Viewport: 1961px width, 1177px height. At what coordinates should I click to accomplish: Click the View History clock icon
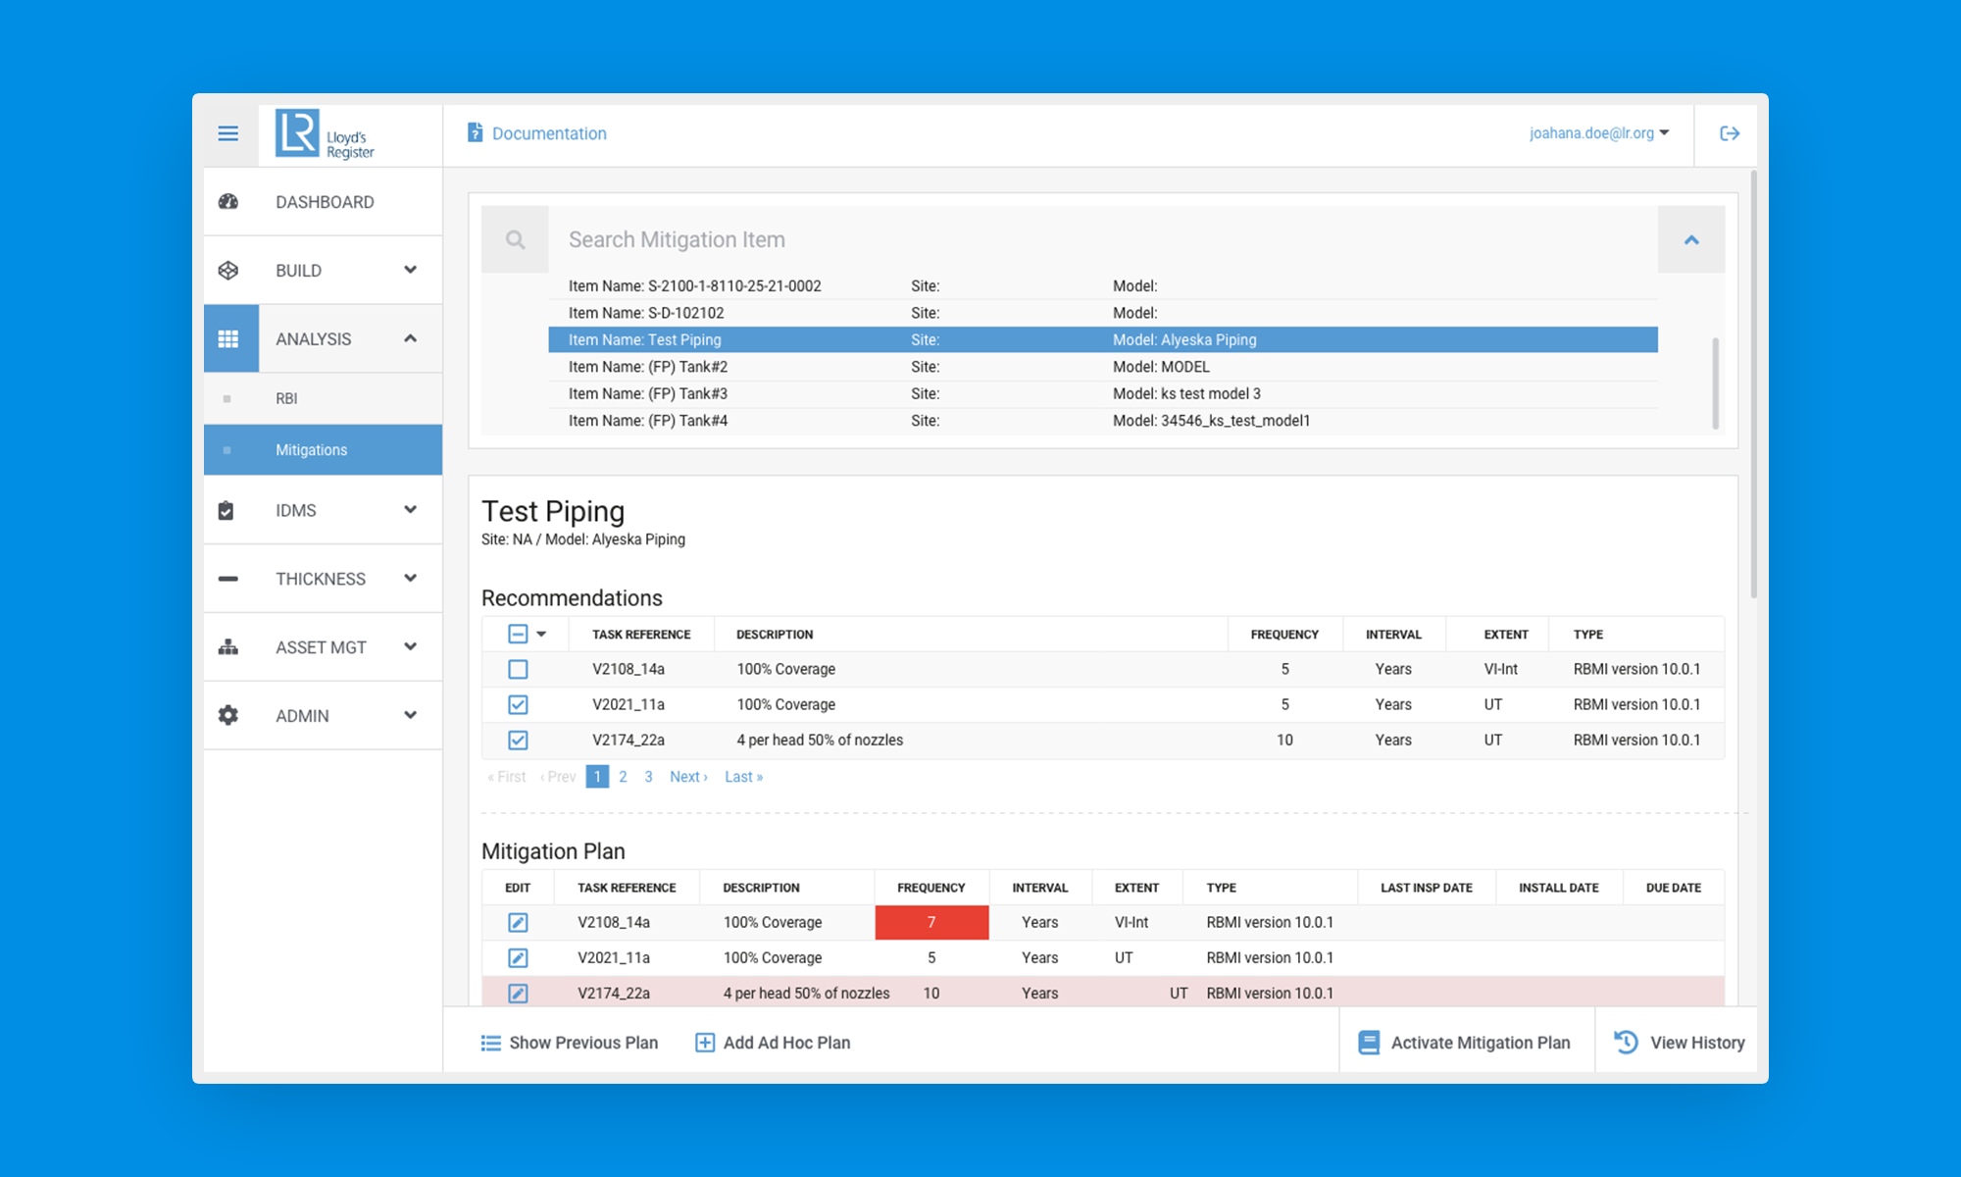pyautogui.click(x=1626, y=1042)
